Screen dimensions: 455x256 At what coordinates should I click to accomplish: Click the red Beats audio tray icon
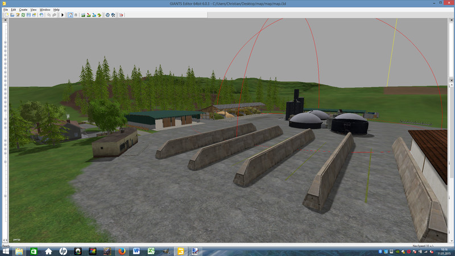408,251
